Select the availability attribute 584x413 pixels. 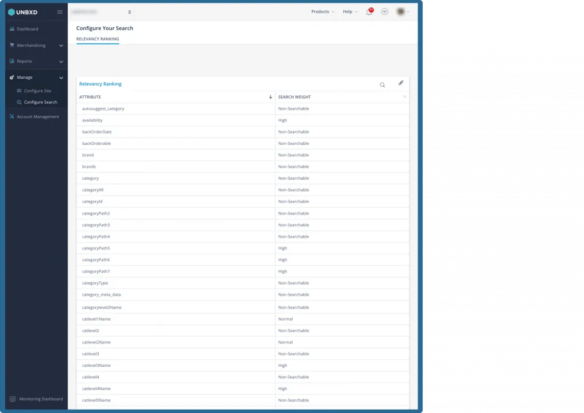tap(92, 120)
